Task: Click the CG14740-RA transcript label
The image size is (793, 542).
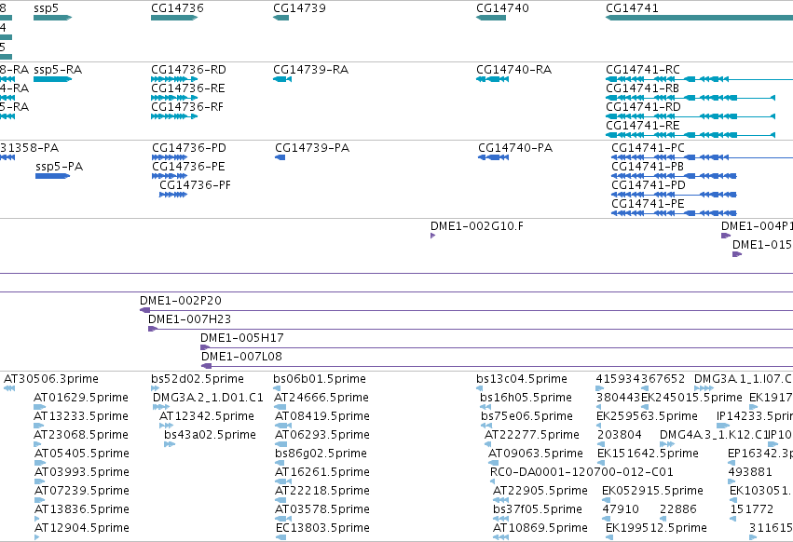Action: 513,70
